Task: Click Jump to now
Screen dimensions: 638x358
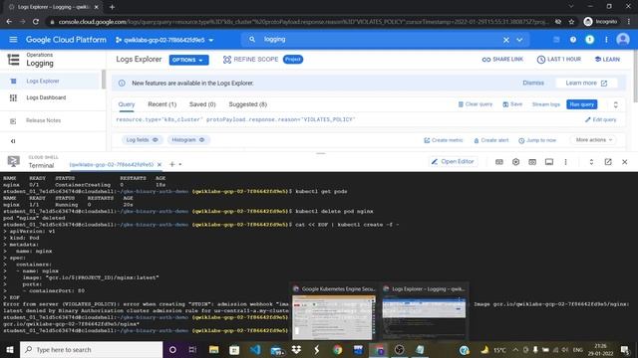Action: pos(537,140)
